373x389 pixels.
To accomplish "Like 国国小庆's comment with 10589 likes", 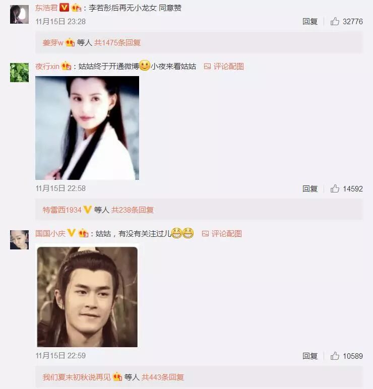I will [335, 356].
